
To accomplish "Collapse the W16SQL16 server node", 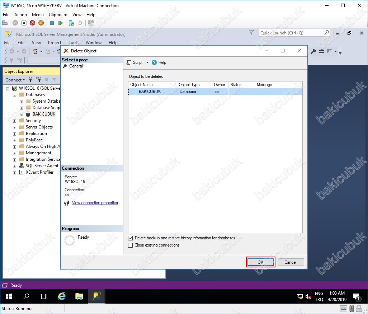I will pyautogui.click(x=8, y=89).
